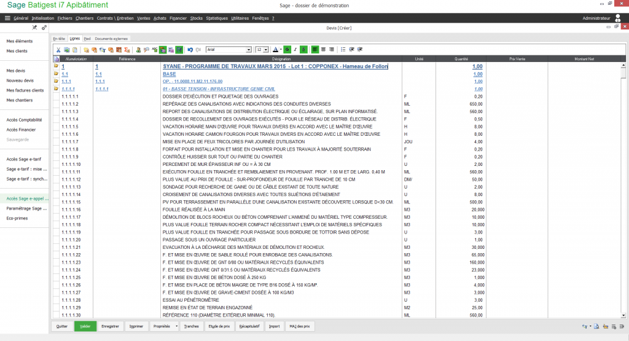Click the filter tree icon at bottom right
Image resolution: width=629 pixels, height=341 pixels.
click(x=585, y=326)
